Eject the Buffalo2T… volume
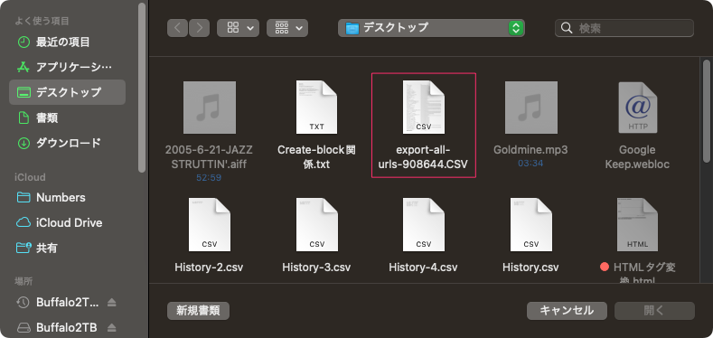This screenshot has width=713, height=338. coord(112,303)
